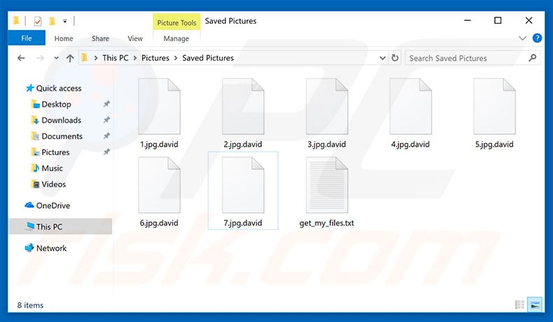
Task: Click the folder icon in title bar
Action: (16, 21)
